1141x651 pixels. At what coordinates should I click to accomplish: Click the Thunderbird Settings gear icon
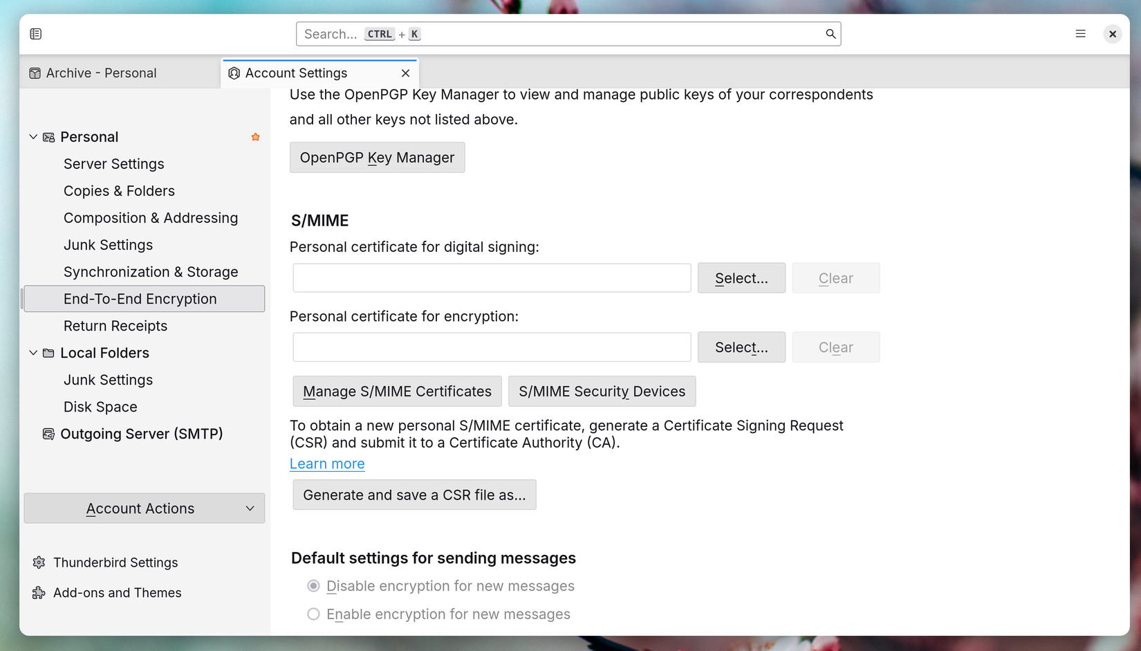pyautogui.click(x=39, y=562)
